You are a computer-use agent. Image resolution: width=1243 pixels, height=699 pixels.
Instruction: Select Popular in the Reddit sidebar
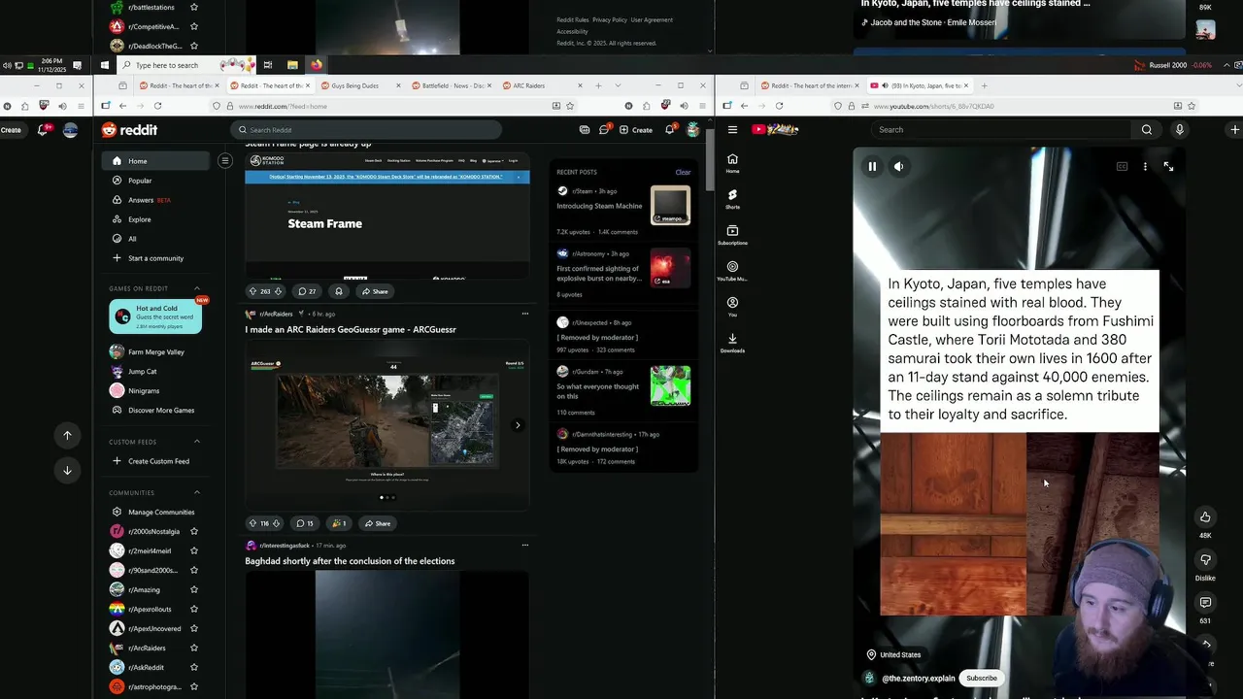(155, 181)
